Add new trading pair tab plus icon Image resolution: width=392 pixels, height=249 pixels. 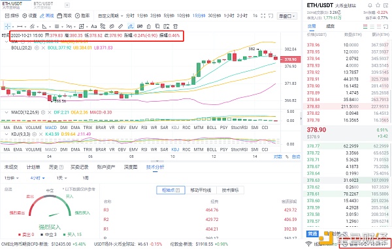(x=67, y=5)
